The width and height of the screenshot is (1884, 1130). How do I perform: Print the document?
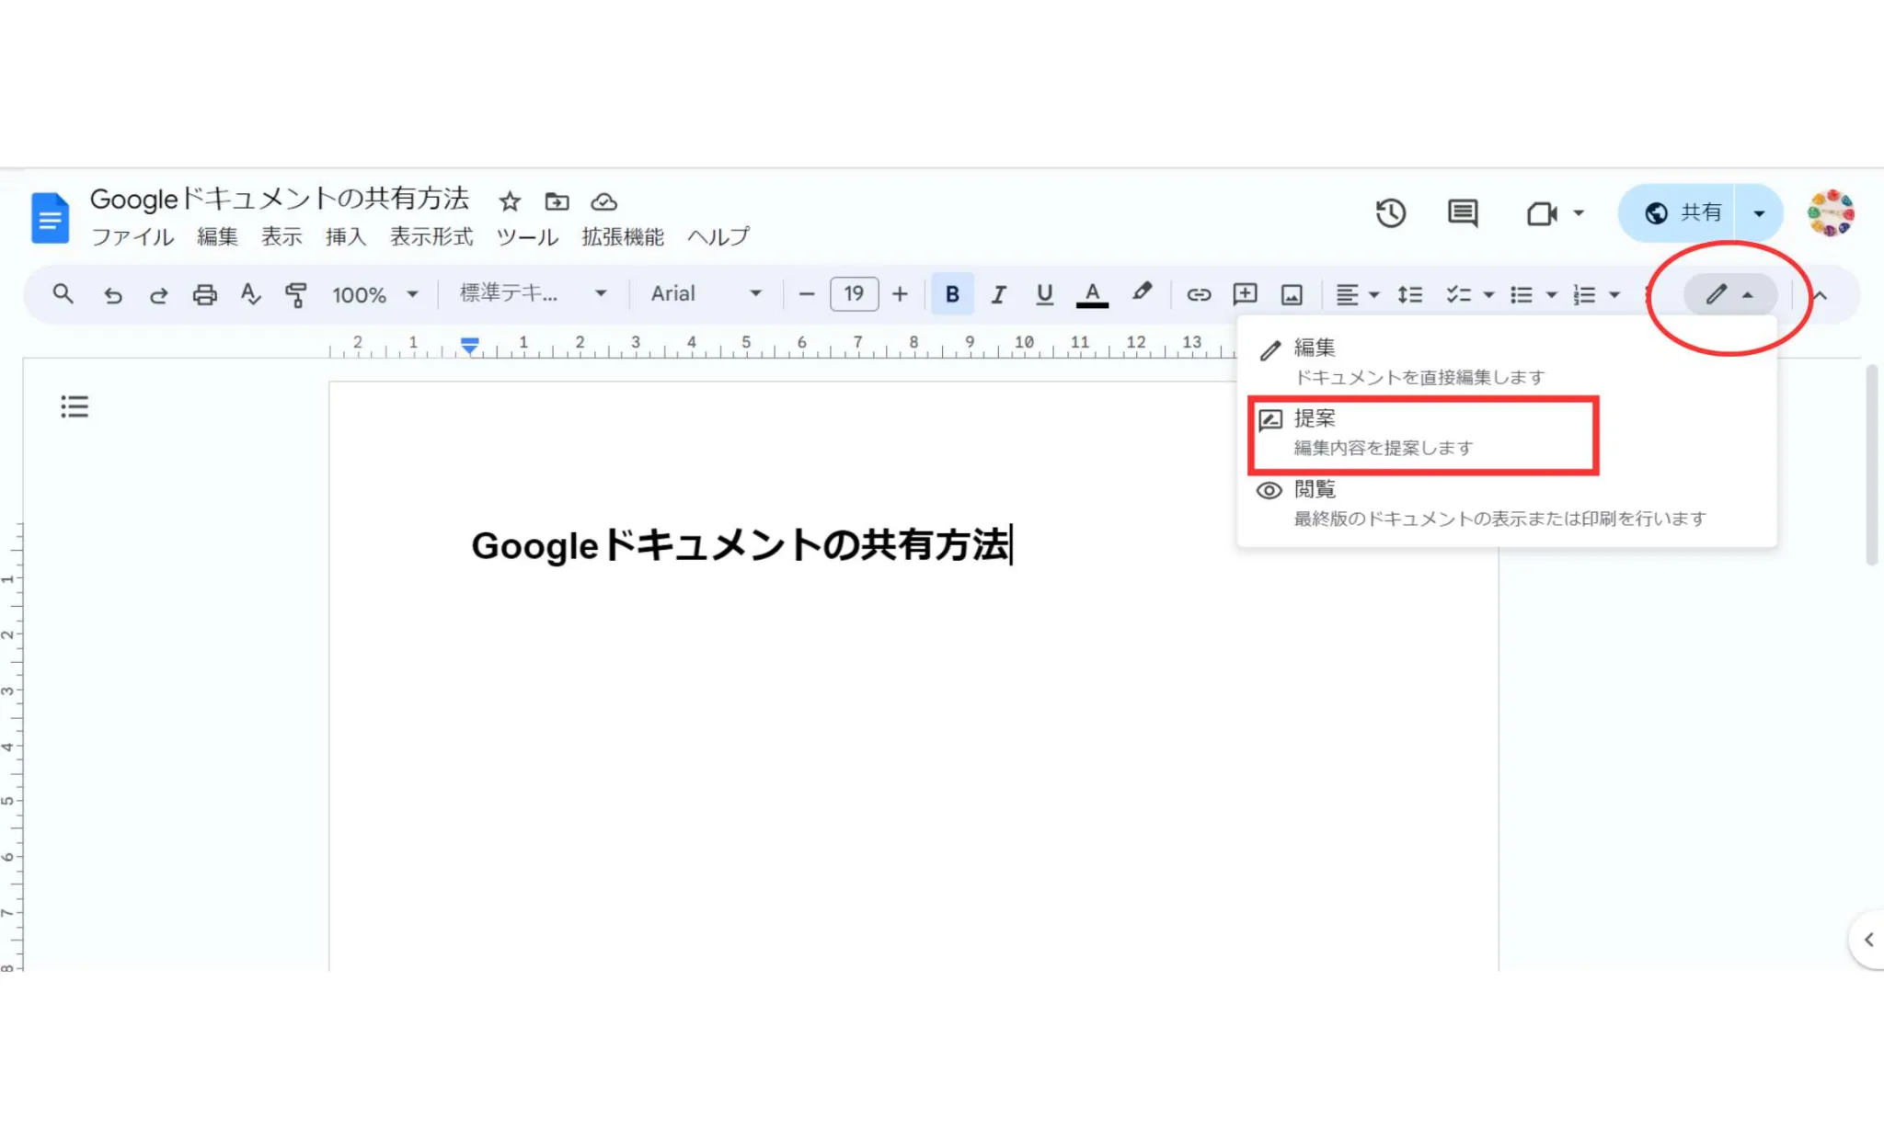click(x=204, y=294)
